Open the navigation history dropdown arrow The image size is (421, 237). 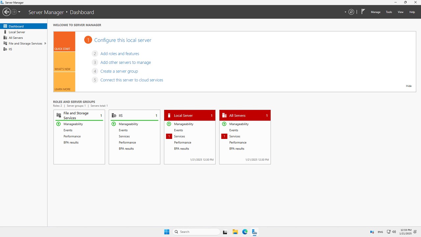19,12
